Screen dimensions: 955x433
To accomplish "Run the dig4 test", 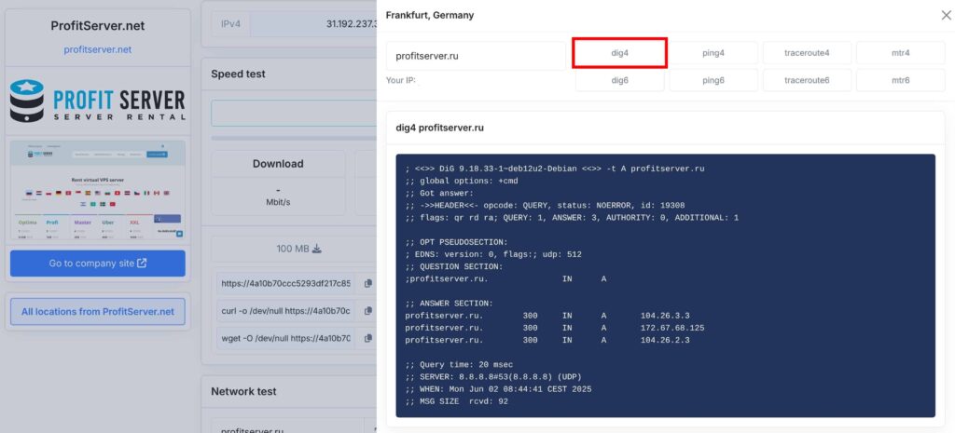I will click(x=619, y=53).
